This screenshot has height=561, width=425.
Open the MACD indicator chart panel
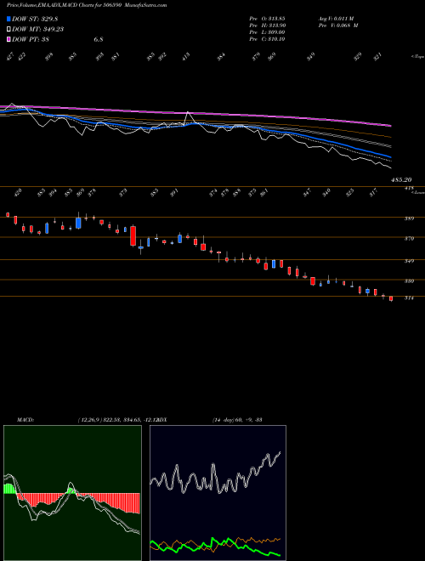pos(72,493)
